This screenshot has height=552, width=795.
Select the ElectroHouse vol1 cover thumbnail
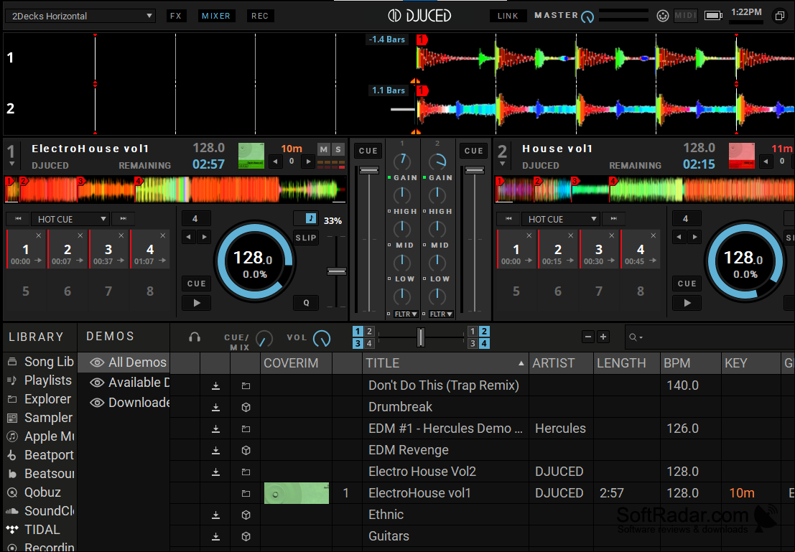[x=297, y=493]
